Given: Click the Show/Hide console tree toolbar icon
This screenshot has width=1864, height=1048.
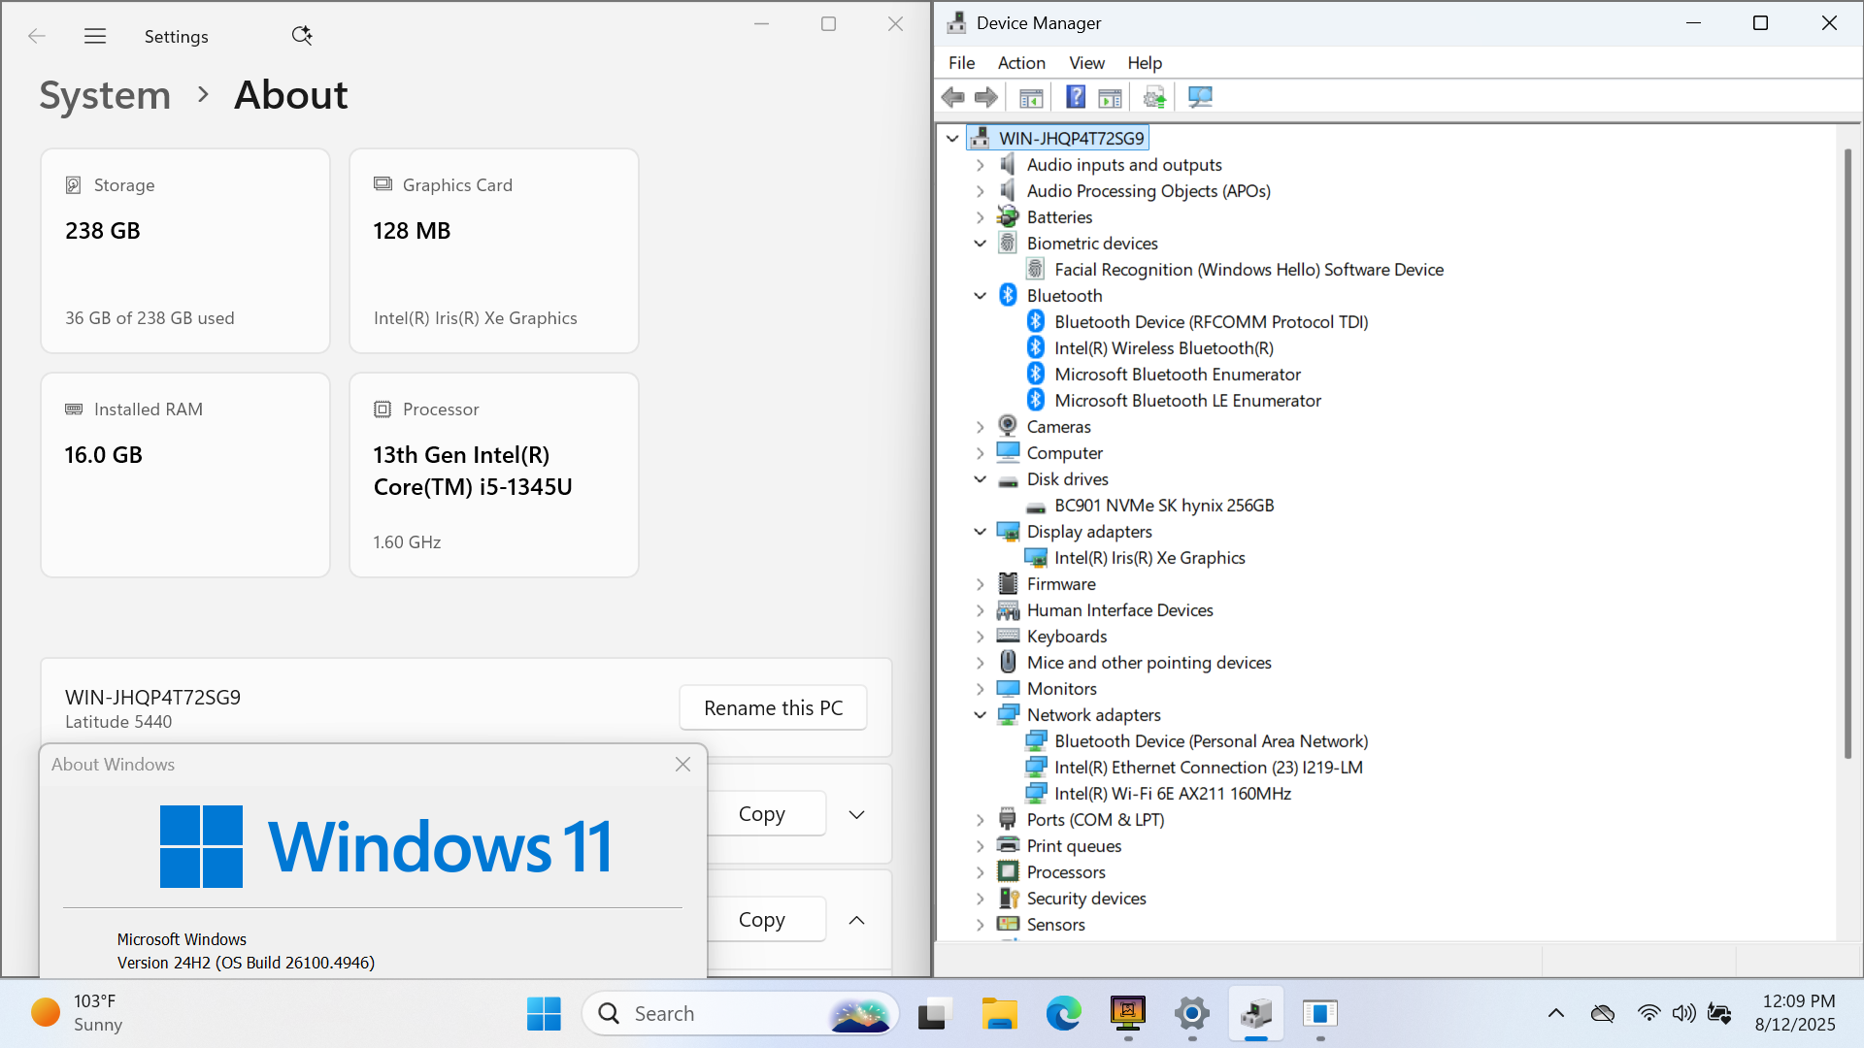Looking at the screenshot, I should point(1031,97).
